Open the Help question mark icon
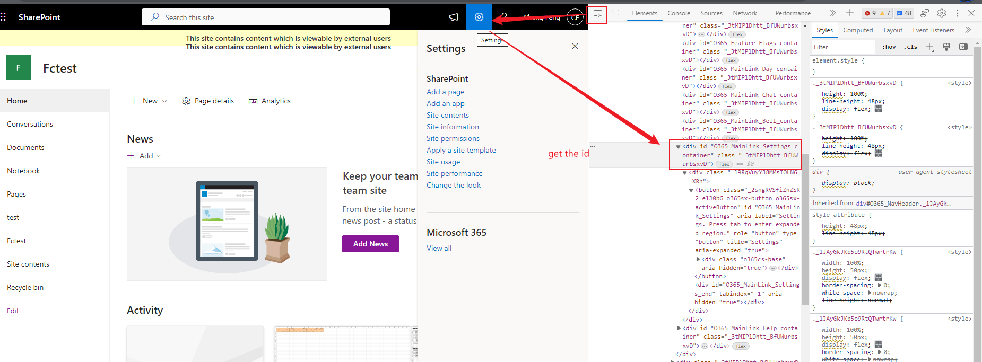This screenshot has height=362, width=982. (504, 17)
